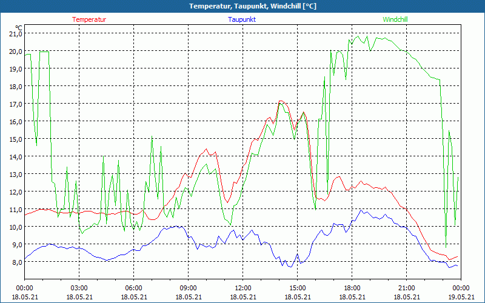Image resolution: width=485 pixels, height=303 pixels.
Task: Click the 21:00 time axis label
Action: 406,288
